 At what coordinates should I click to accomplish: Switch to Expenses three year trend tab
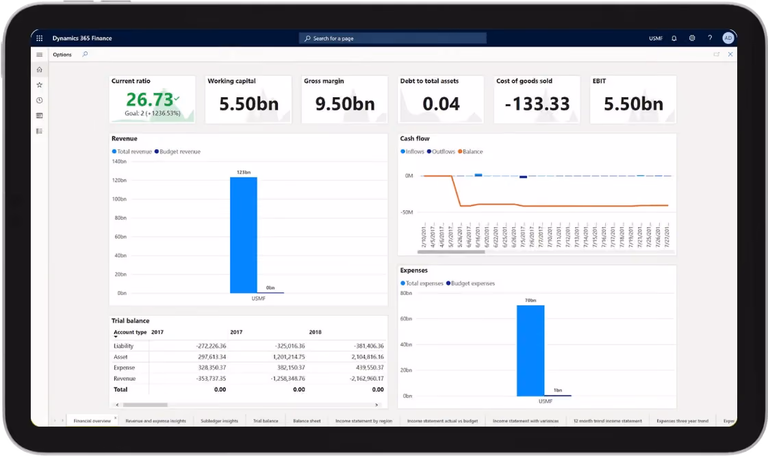pyautogui.click(x=682, y=420)
